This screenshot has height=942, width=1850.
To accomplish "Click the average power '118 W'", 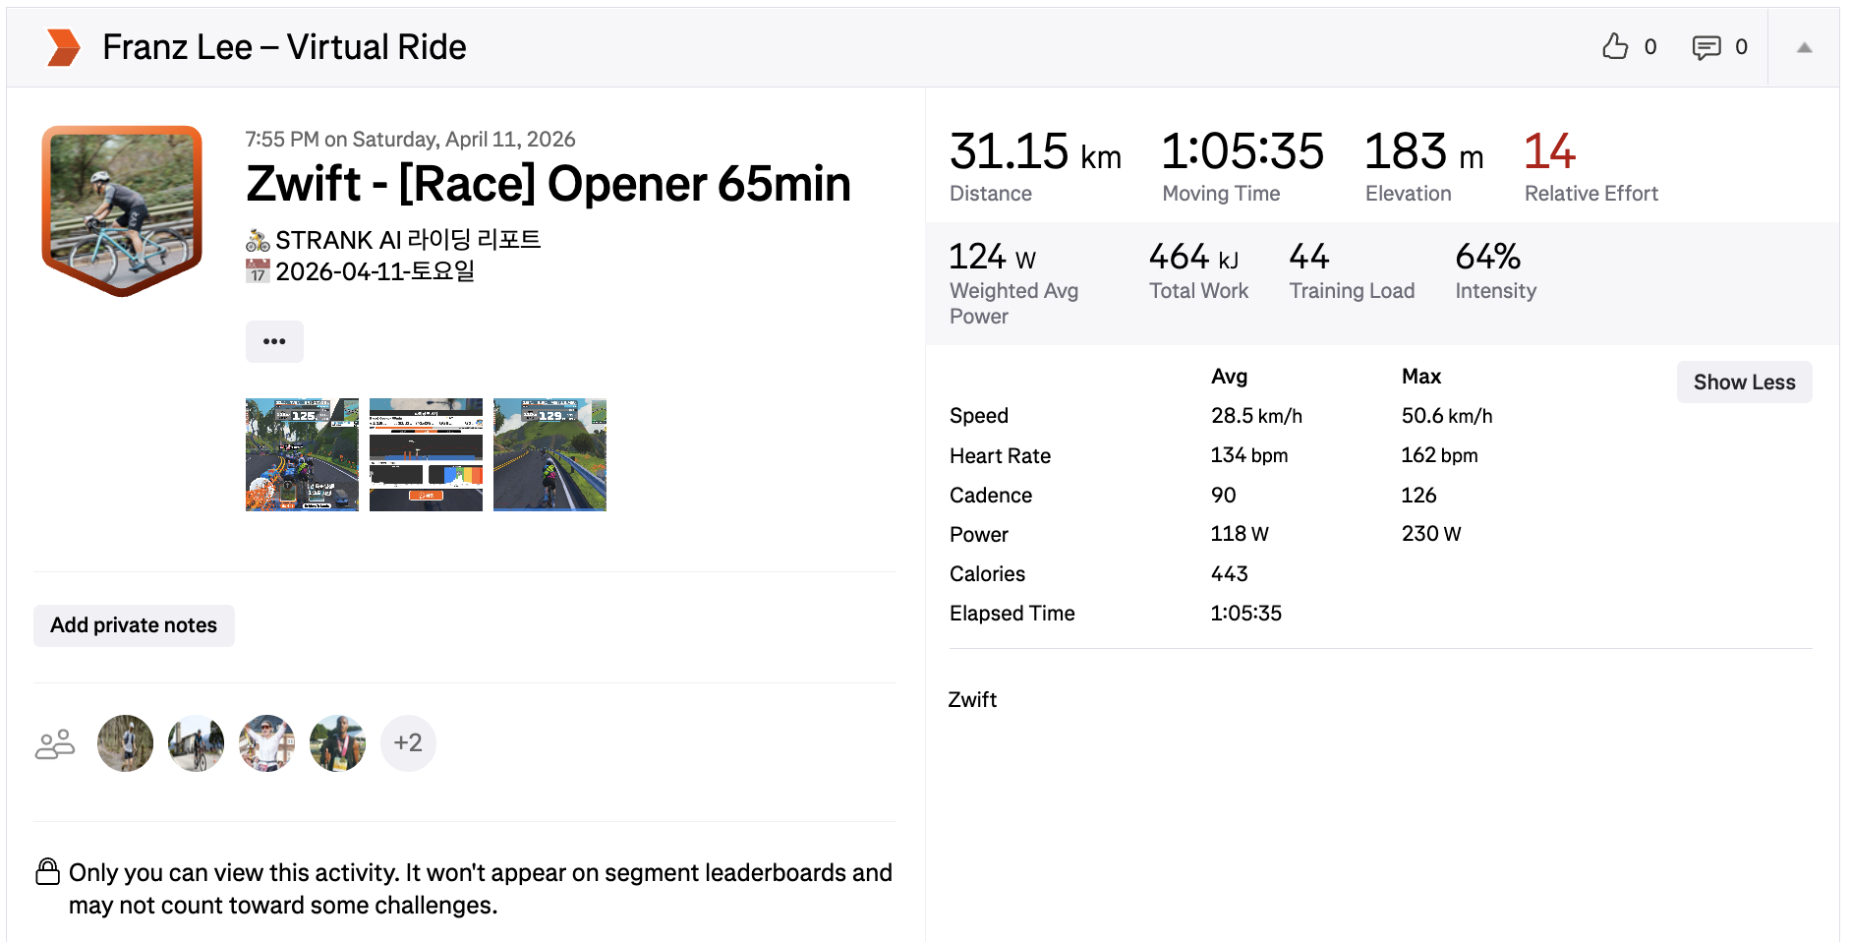I will tap(1240, 534).
